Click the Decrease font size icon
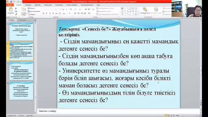Screen dimensions: 208x117 [x=66, y=9]
